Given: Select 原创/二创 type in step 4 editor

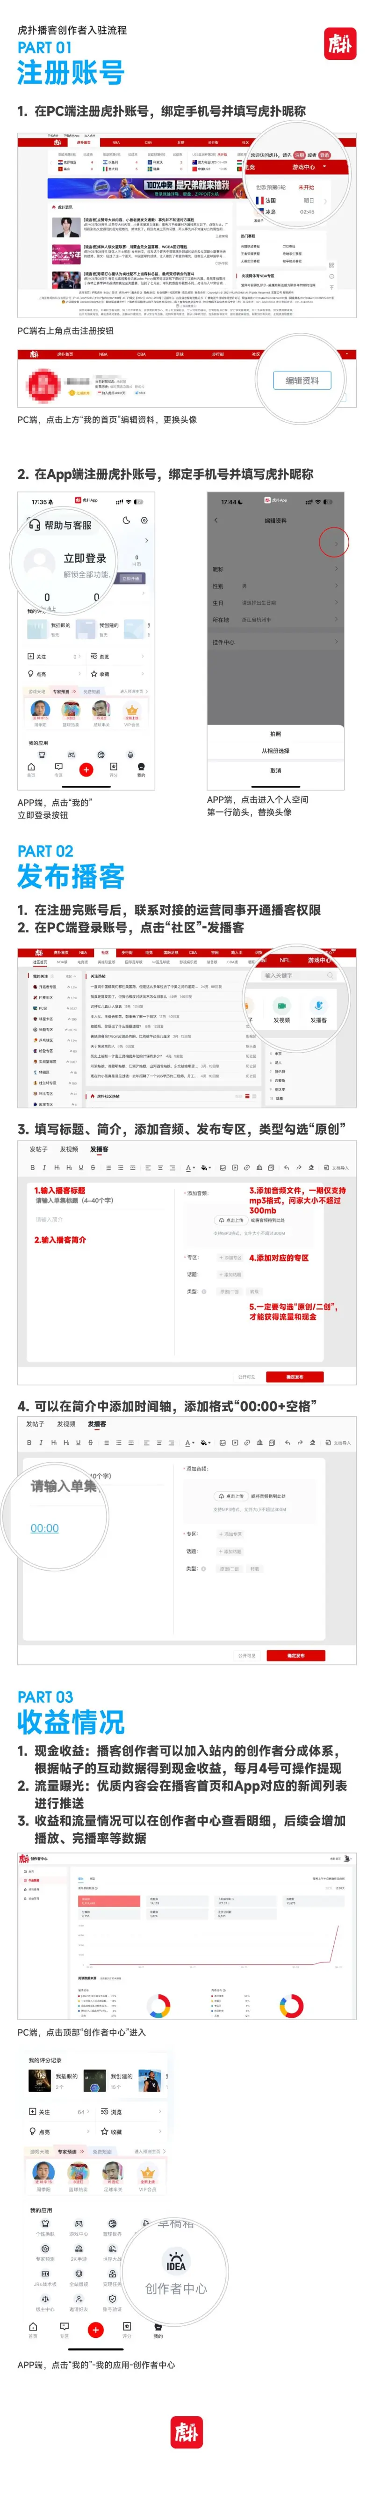Looking at the screenshot, I should pyautogui.click(x=229, y=1568).
